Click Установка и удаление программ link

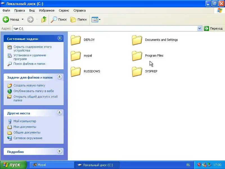coord(30,57)
